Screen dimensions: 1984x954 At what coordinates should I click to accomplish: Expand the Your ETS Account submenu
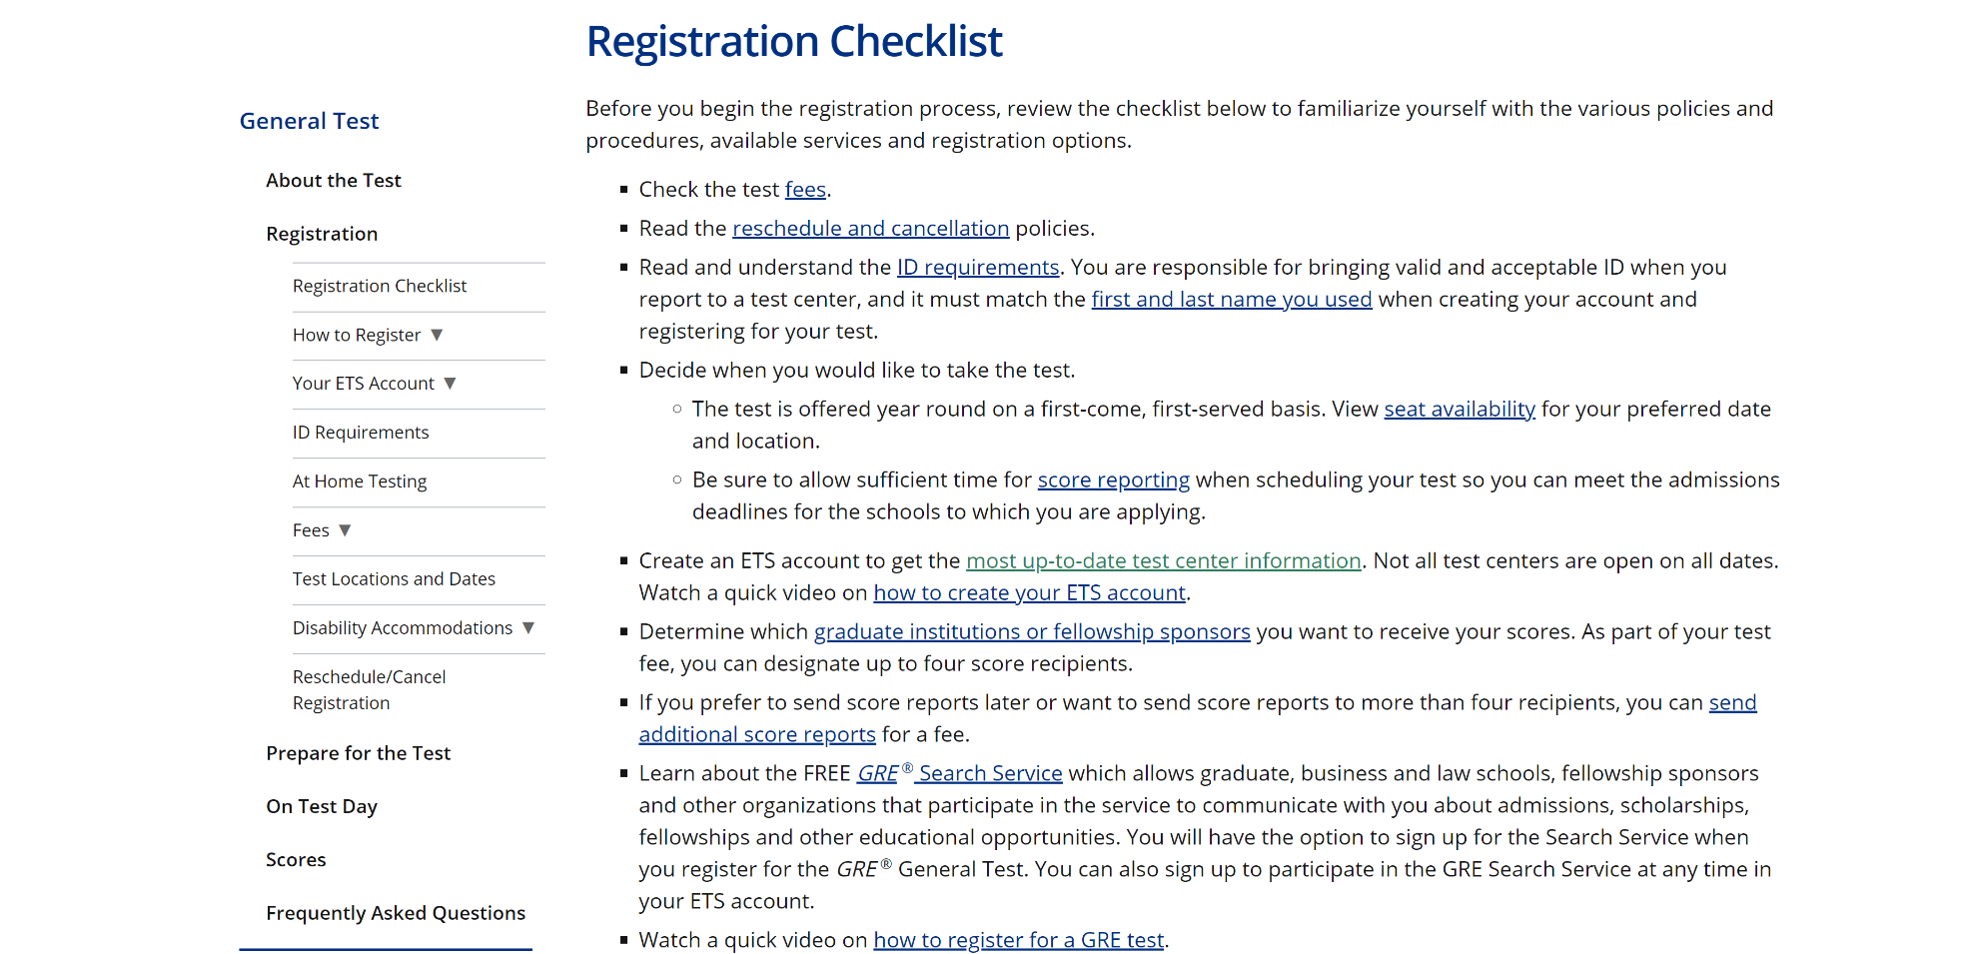pyautogui.click(x=364, y=383)
